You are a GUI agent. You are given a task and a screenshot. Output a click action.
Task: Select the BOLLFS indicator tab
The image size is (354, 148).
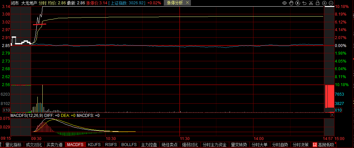tap(129, 145)
